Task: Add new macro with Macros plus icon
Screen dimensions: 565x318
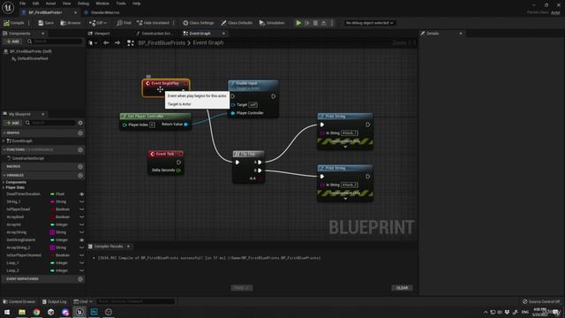Action: tap(80, 167)
